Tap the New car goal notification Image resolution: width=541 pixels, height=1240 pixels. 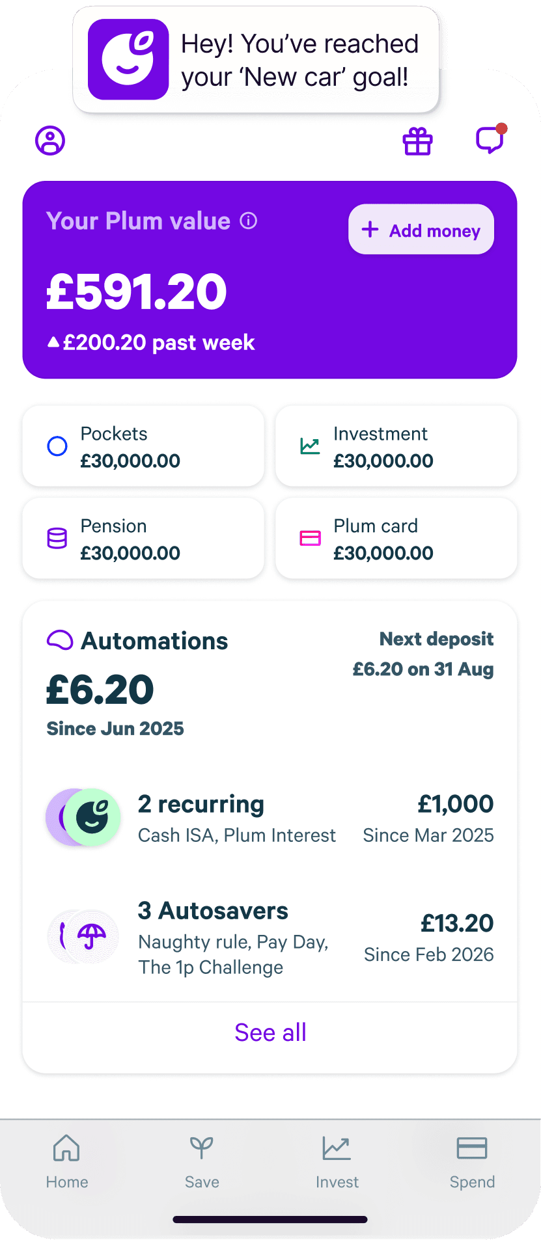click(257, 59)
